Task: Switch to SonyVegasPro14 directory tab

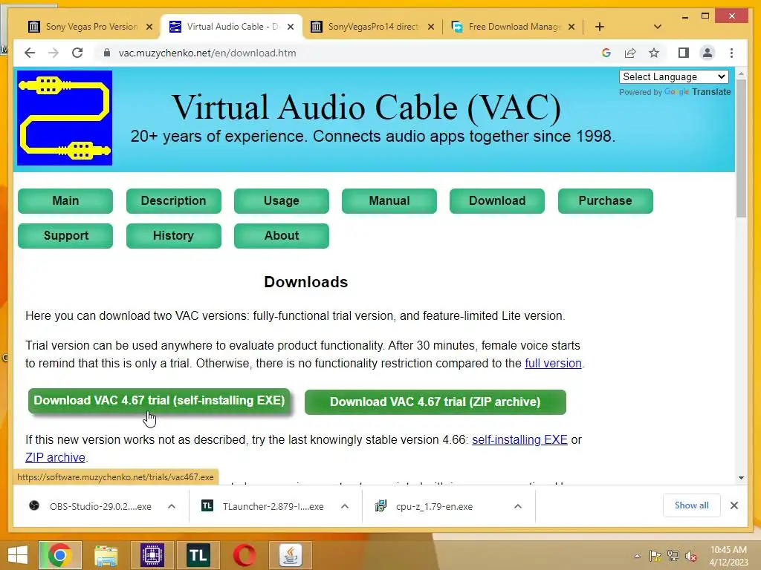Action: 373,27
